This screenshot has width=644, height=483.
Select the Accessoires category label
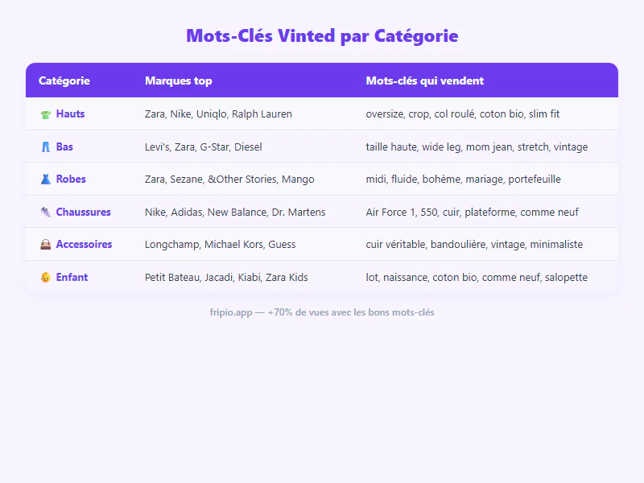click(x=85, y=245)
